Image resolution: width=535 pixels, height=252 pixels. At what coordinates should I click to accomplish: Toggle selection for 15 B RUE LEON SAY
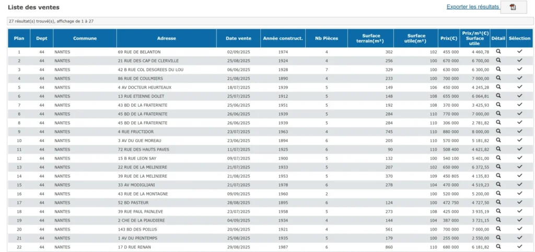pyautogui.click(x=520, y=158)
